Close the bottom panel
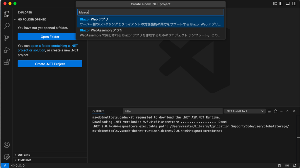This screenshot has height=168, width=300. coord(294,111)
